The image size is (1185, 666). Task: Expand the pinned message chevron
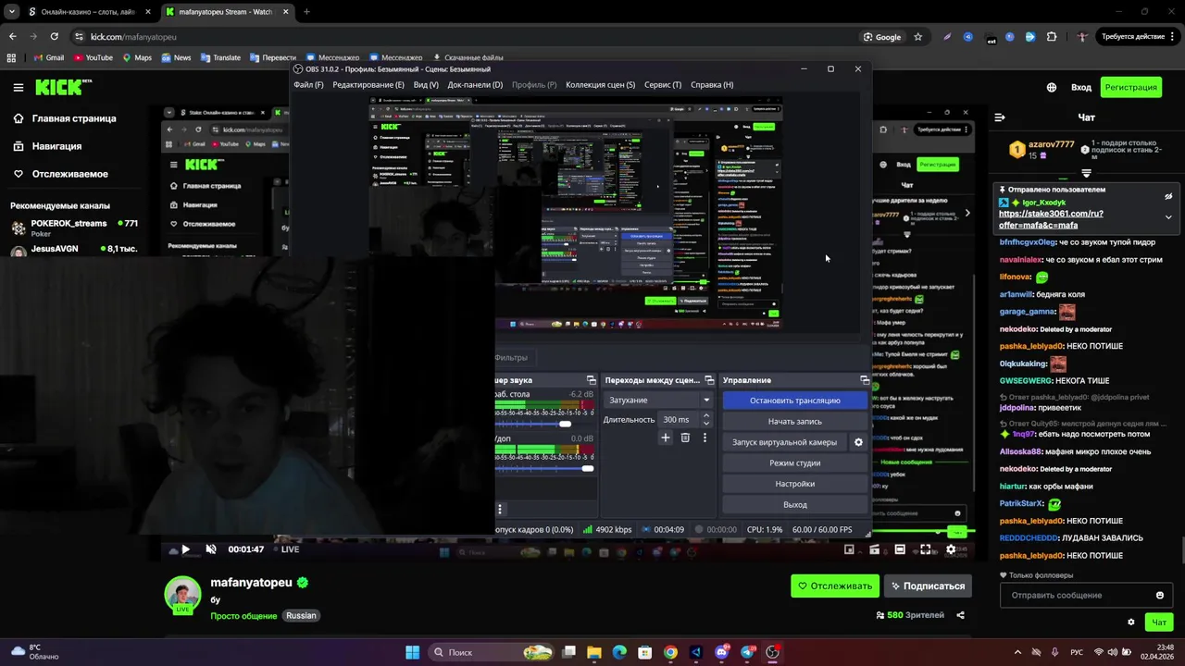[1168, 217]
